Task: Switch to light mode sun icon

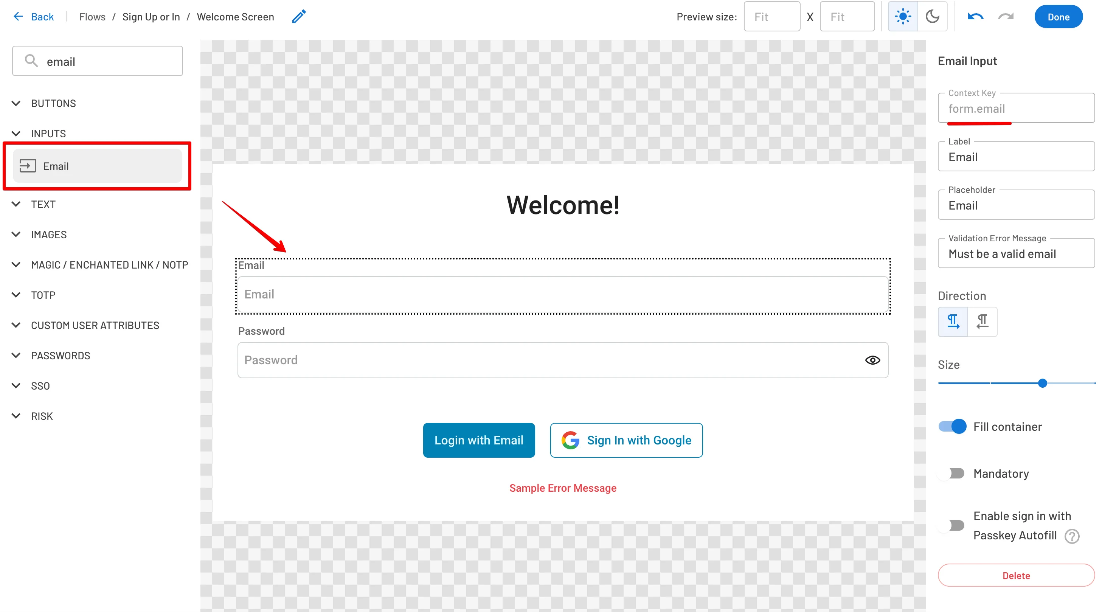Action: coord(903,17)
